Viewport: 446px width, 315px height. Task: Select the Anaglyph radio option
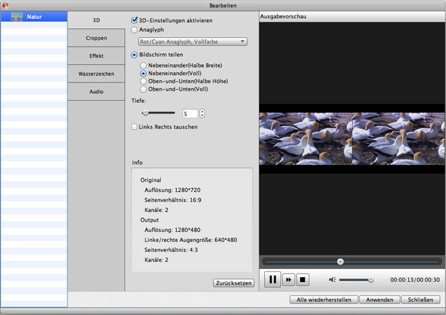pyautogui.click(x=134, y=30)
